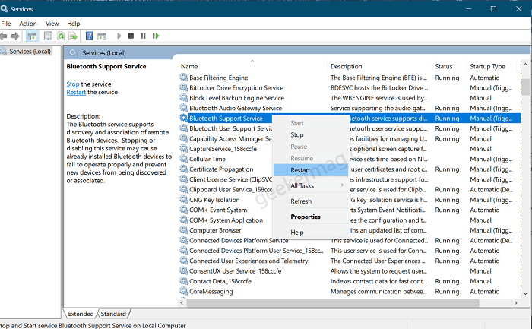Click gear icon beside CoreMessaging
Screen dimensions: 532x329
click(x=184, y=291)
